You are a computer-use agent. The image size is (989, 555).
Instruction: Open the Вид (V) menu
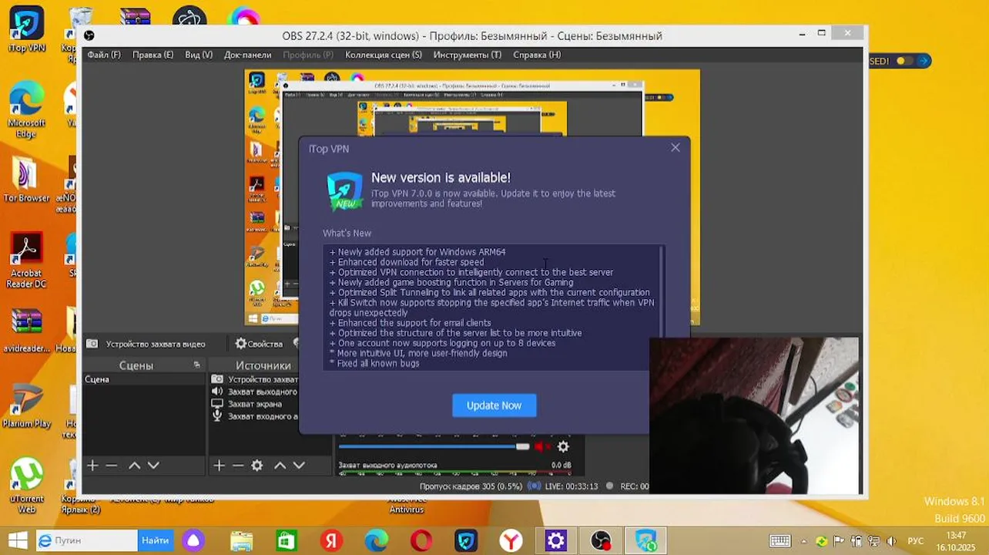tap(199, 55)
